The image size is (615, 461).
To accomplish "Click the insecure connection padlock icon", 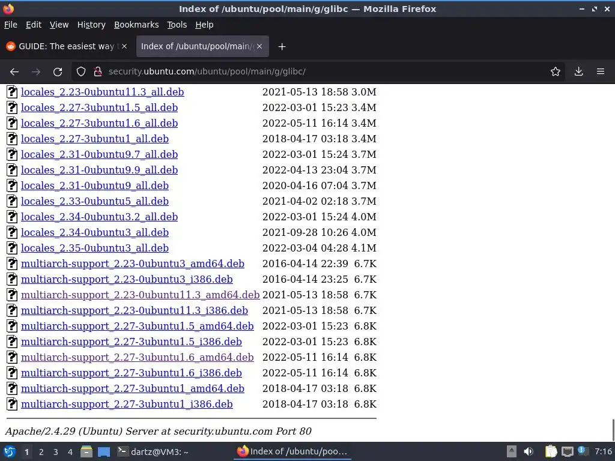I will click(x=98, y=72).
